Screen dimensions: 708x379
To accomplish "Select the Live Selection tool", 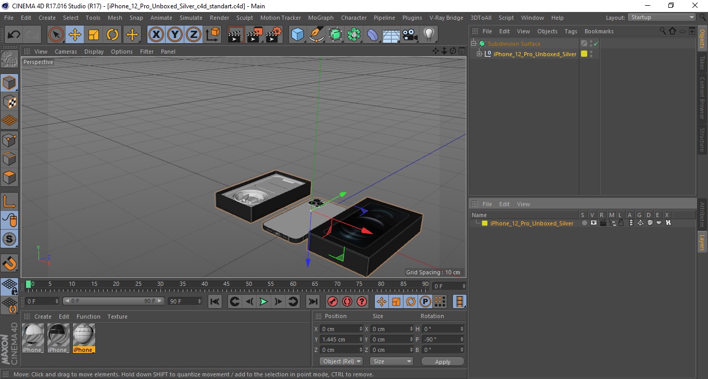I will pos(56,35).
